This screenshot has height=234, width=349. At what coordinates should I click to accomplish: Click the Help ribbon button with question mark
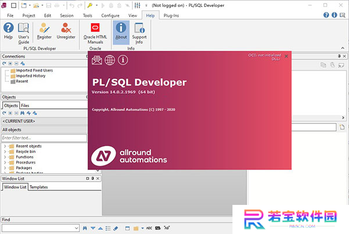[x=8, y=31]
